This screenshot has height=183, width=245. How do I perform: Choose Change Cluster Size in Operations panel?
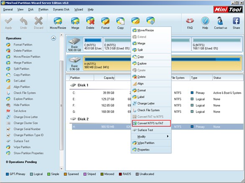click(x=26, y=123)
